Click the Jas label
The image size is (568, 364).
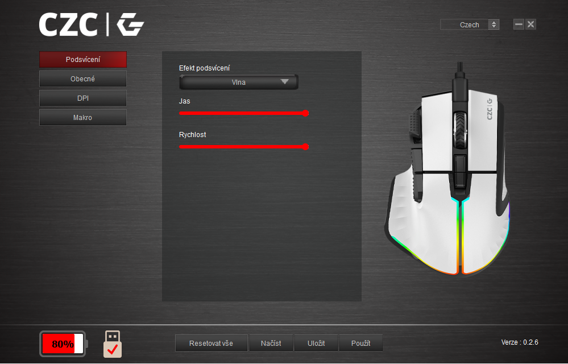pos(184,101)
